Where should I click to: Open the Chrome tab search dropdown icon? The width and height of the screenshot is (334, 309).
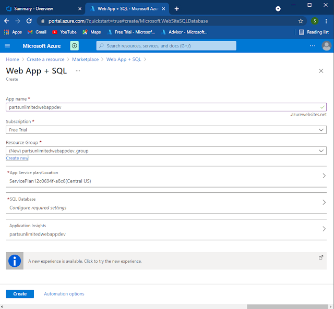(278, 9)
